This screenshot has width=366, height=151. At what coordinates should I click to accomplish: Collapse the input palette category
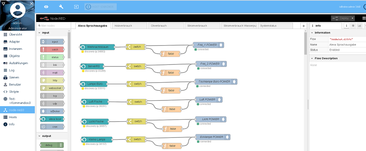tap(52, 33)
